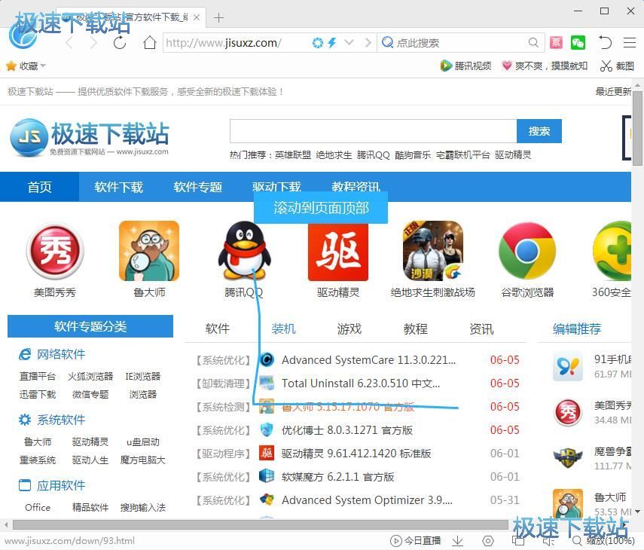
Task: Open hot recommendation 英雄联盟
Action: click(x=293, y=155)
